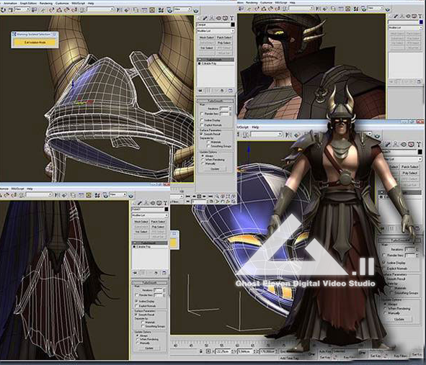Open Layer Manager in helmet window toolbar
The height and width of the screenshot is (365, 426).
point(136,10)
